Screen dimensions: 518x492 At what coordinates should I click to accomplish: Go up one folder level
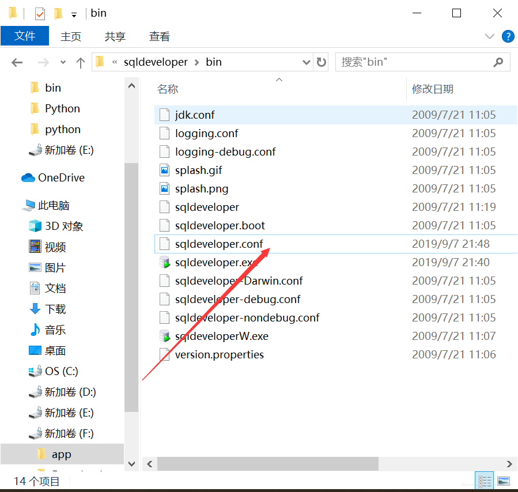click(x=81, y=62)
